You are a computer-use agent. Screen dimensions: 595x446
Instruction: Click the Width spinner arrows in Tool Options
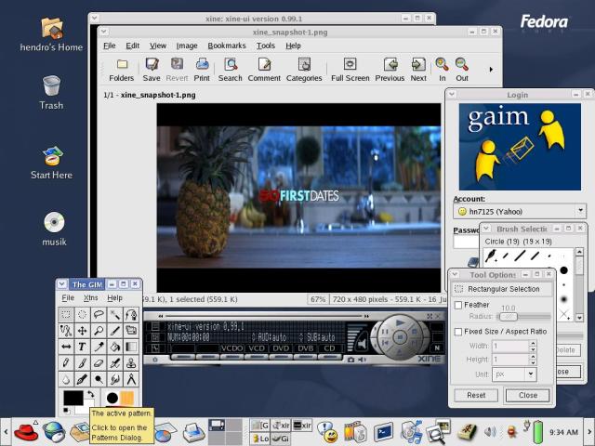[533, 346]
